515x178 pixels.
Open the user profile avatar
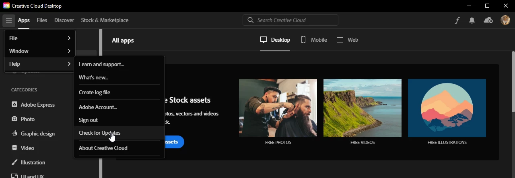[x=505, y=20]
